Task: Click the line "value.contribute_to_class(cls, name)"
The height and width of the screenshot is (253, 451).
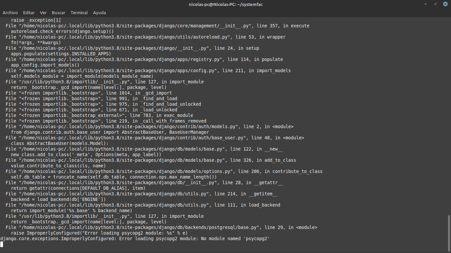Action: tap(58, 166)
